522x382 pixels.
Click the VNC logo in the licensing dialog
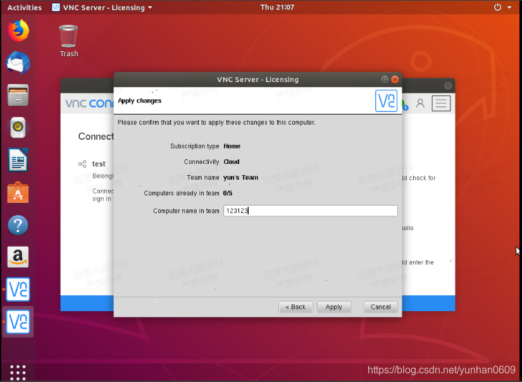pos(386,101)
